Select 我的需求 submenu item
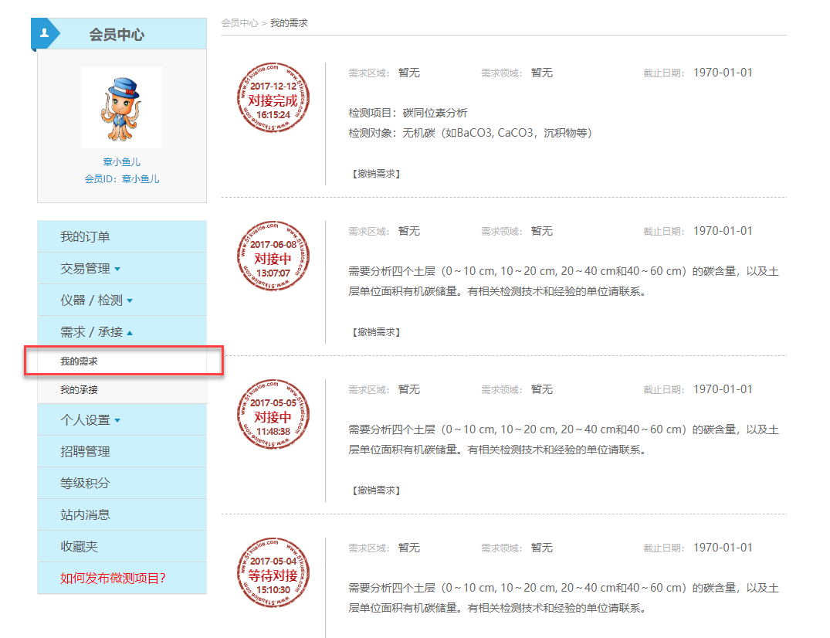This screenshot has height=638, width=830. pos(80,361)
